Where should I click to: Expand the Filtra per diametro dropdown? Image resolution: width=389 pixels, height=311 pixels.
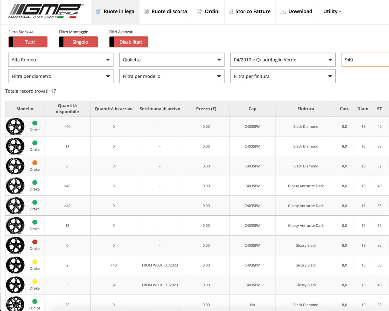tap(61, 76)
